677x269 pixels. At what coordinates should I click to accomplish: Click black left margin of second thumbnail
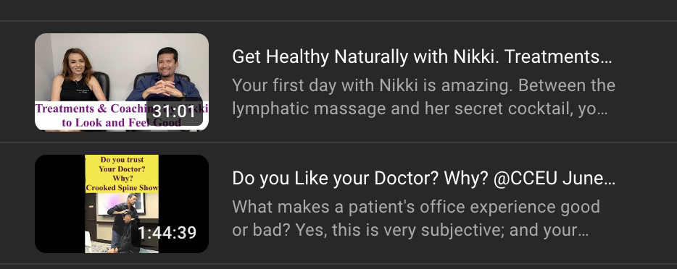click(x=60, y=204)
